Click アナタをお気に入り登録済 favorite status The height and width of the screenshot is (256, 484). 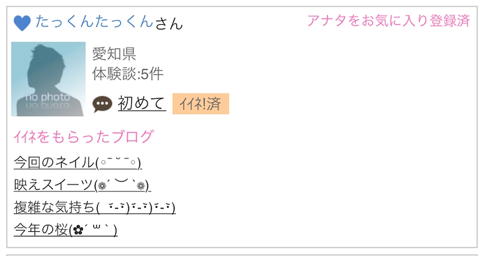pyautogui.click(x=388, y=21)
